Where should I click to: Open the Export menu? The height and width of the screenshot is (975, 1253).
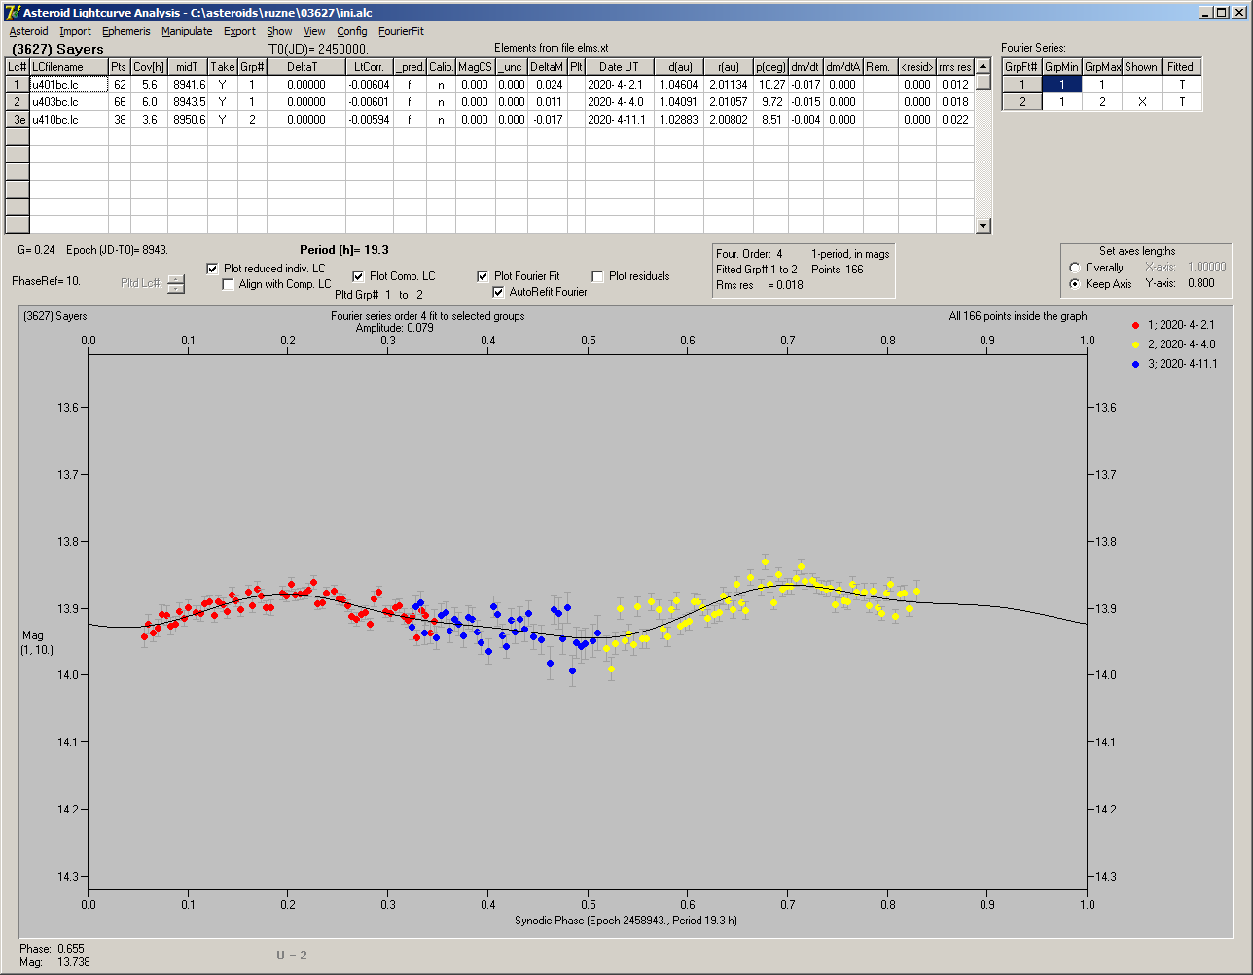tap(239, 31)
